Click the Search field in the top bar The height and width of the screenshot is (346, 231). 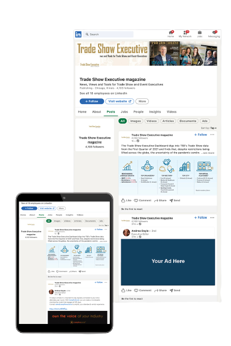(x=108, y=34)
